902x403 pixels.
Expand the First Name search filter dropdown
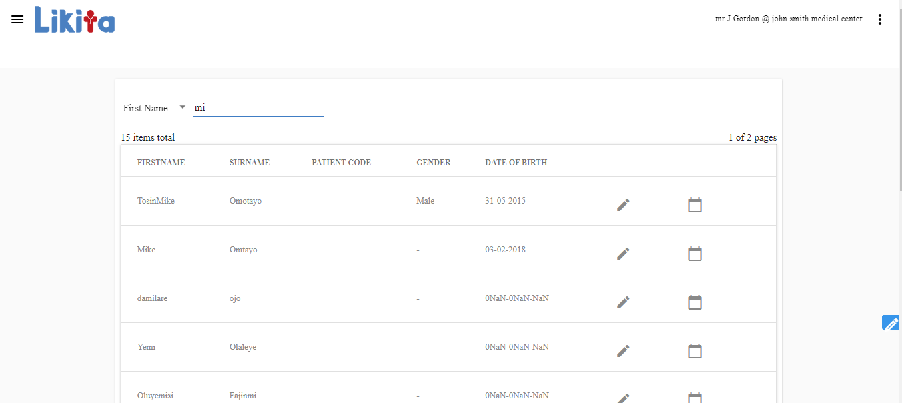pos(155,108)
